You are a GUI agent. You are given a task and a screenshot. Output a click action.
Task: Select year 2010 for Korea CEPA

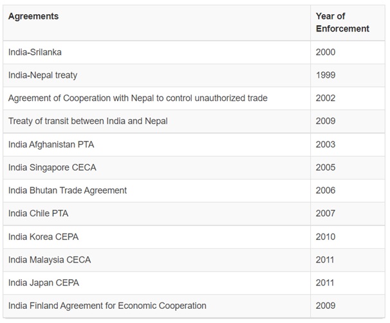pyautogui.click(x=326, y=237)
